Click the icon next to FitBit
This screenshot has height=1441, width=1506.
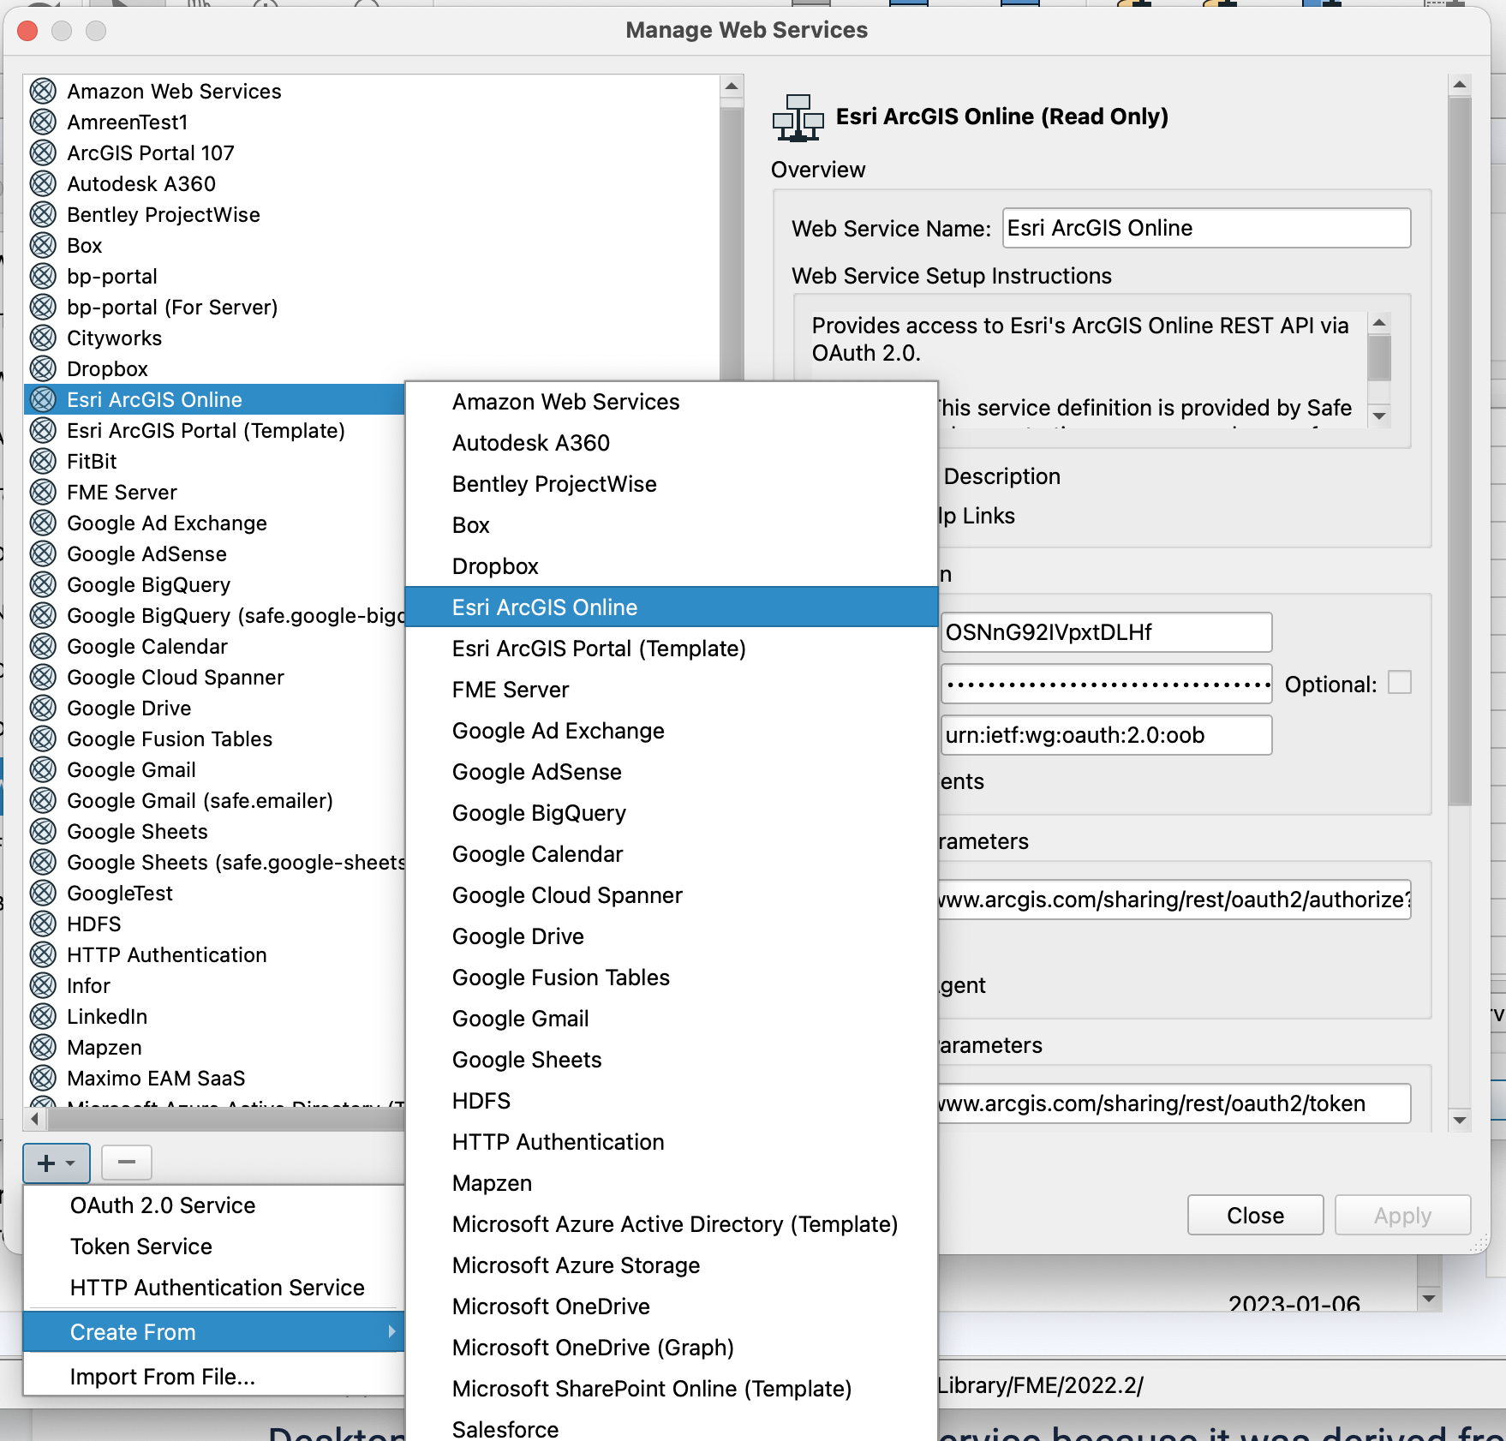(x=43, y=461)
